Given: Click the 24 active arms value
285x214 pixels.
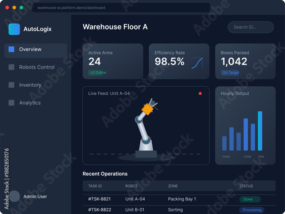Looking at the screenshot, I should pyautogui.click(x=95, y=62).
